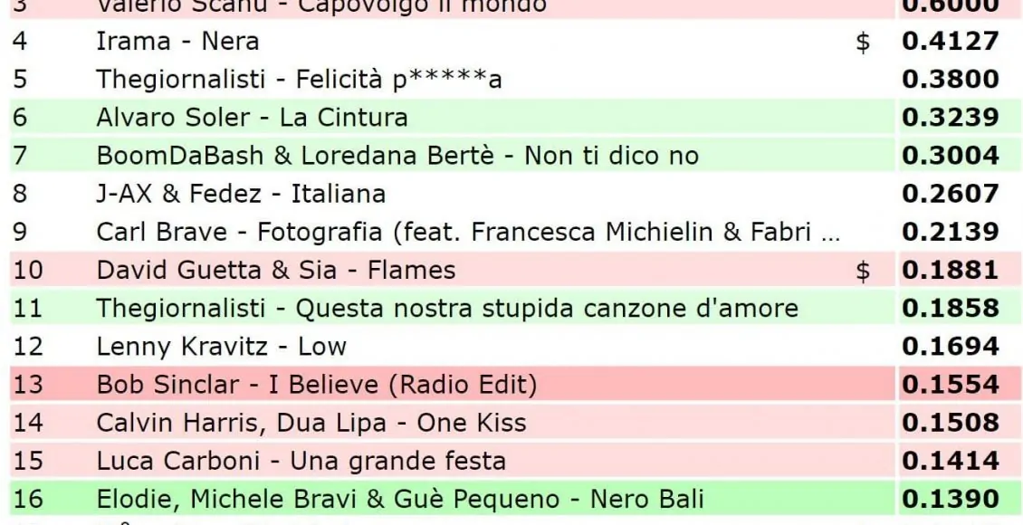This screenshot has width=1023, height=525.
Task: Open Questa nostra stupida canzone d'amore
Action: point(447,309)
